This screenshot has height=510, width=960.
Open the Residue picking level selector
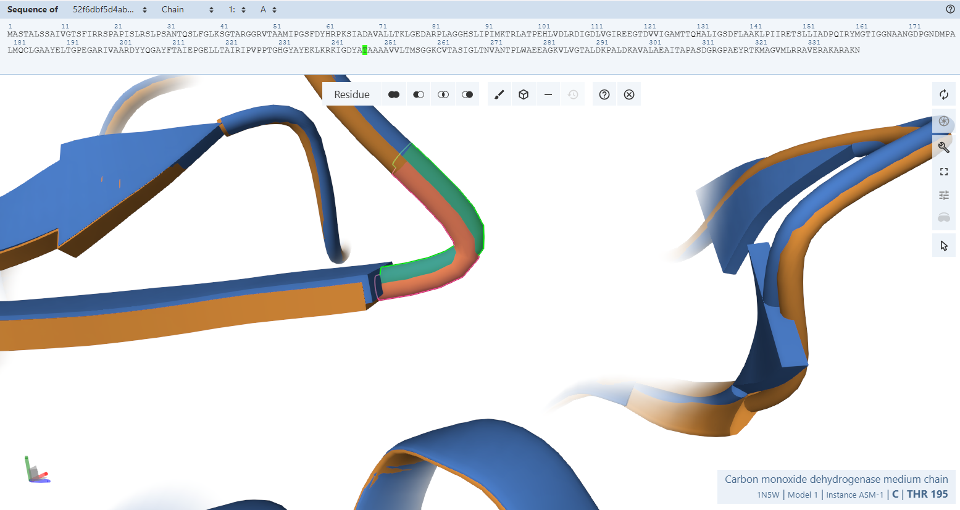click(x=352, y=94)
